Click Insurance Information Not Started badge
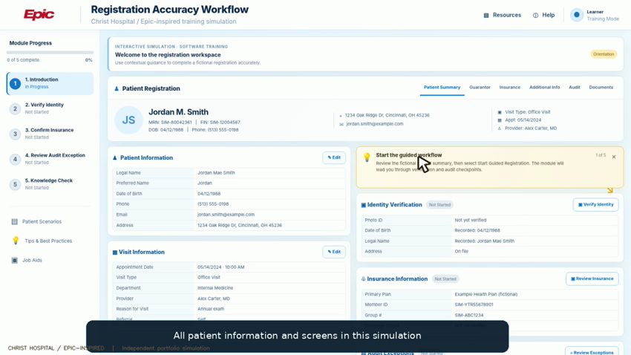 [x=445, y=279]
